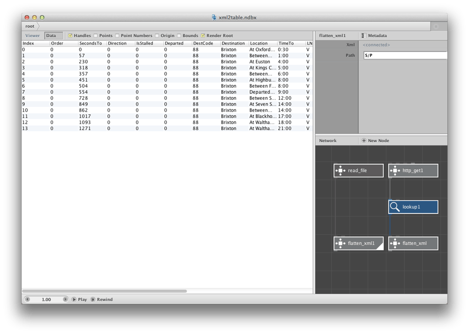Enable the Origin checkbox
This screenshot has width=469, height=334.
[x=157, y=36]
